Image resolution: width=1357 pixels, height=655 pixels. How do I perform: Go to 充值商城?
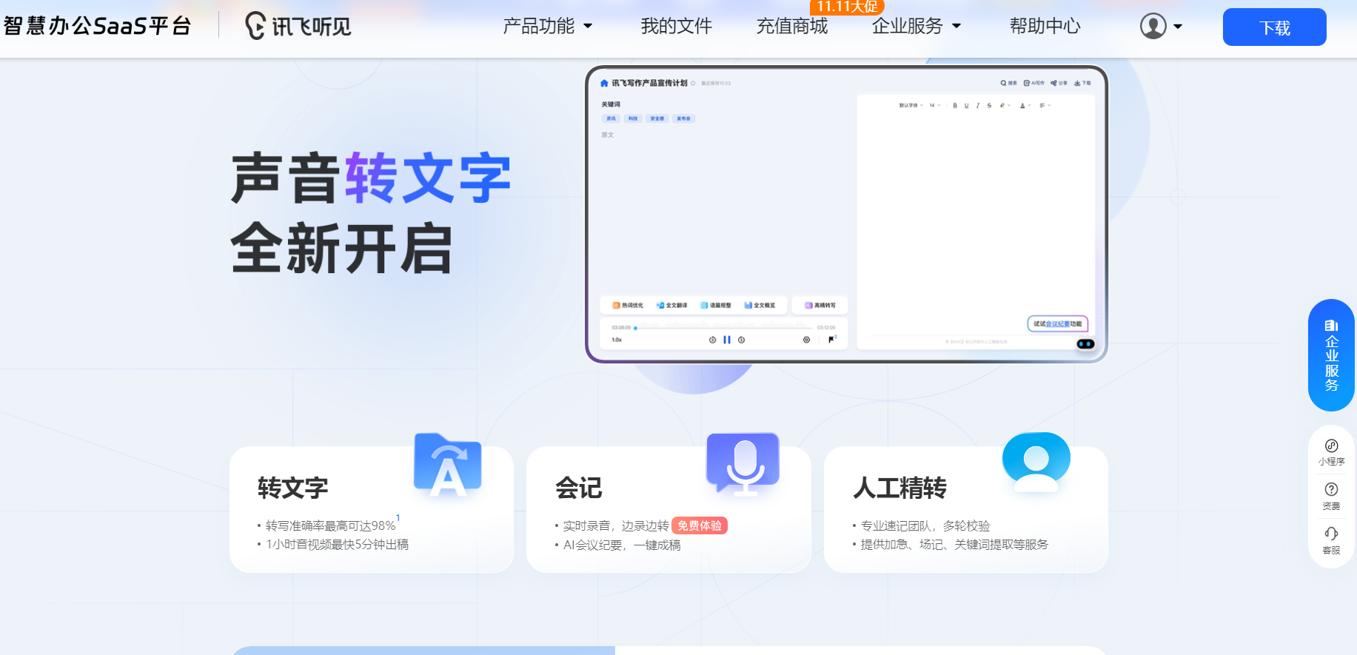(x=791, y=26)
